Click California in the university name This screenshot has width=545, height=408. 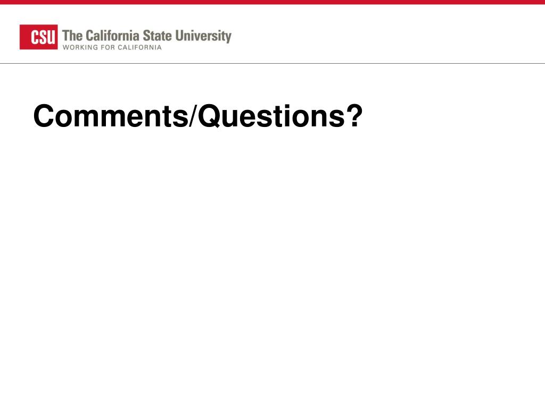(112, 36)
